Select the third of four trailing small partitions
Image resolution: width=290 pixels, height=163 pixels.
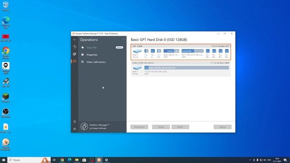point(221,51)
